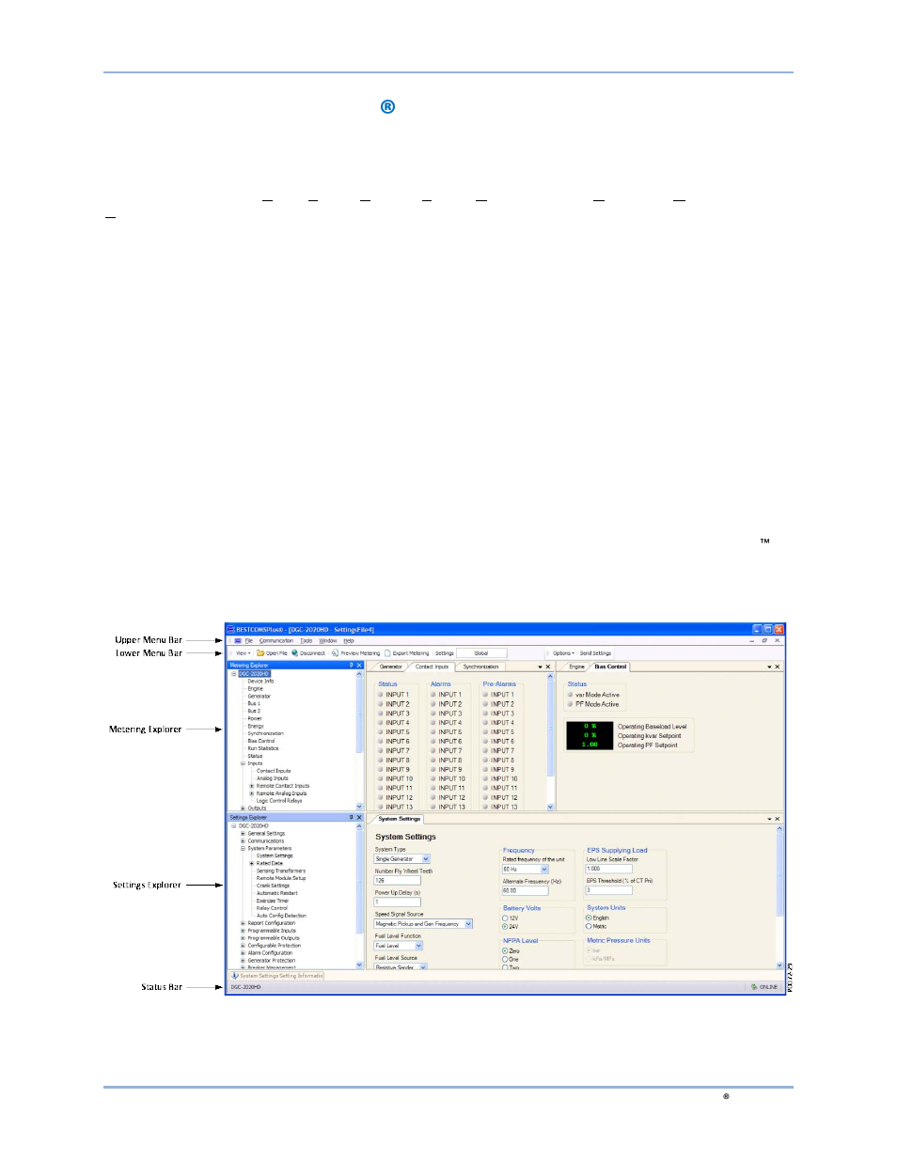Select Sensing Transformers in Settings Explorer
The image size is (897, 1161).
point(281,871)
